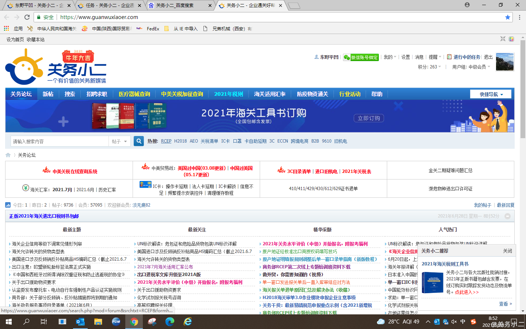Click the Chrome profile icon in title bar
Image resolution: width=526 pixels, height=329 pixels.
[467, 5]
